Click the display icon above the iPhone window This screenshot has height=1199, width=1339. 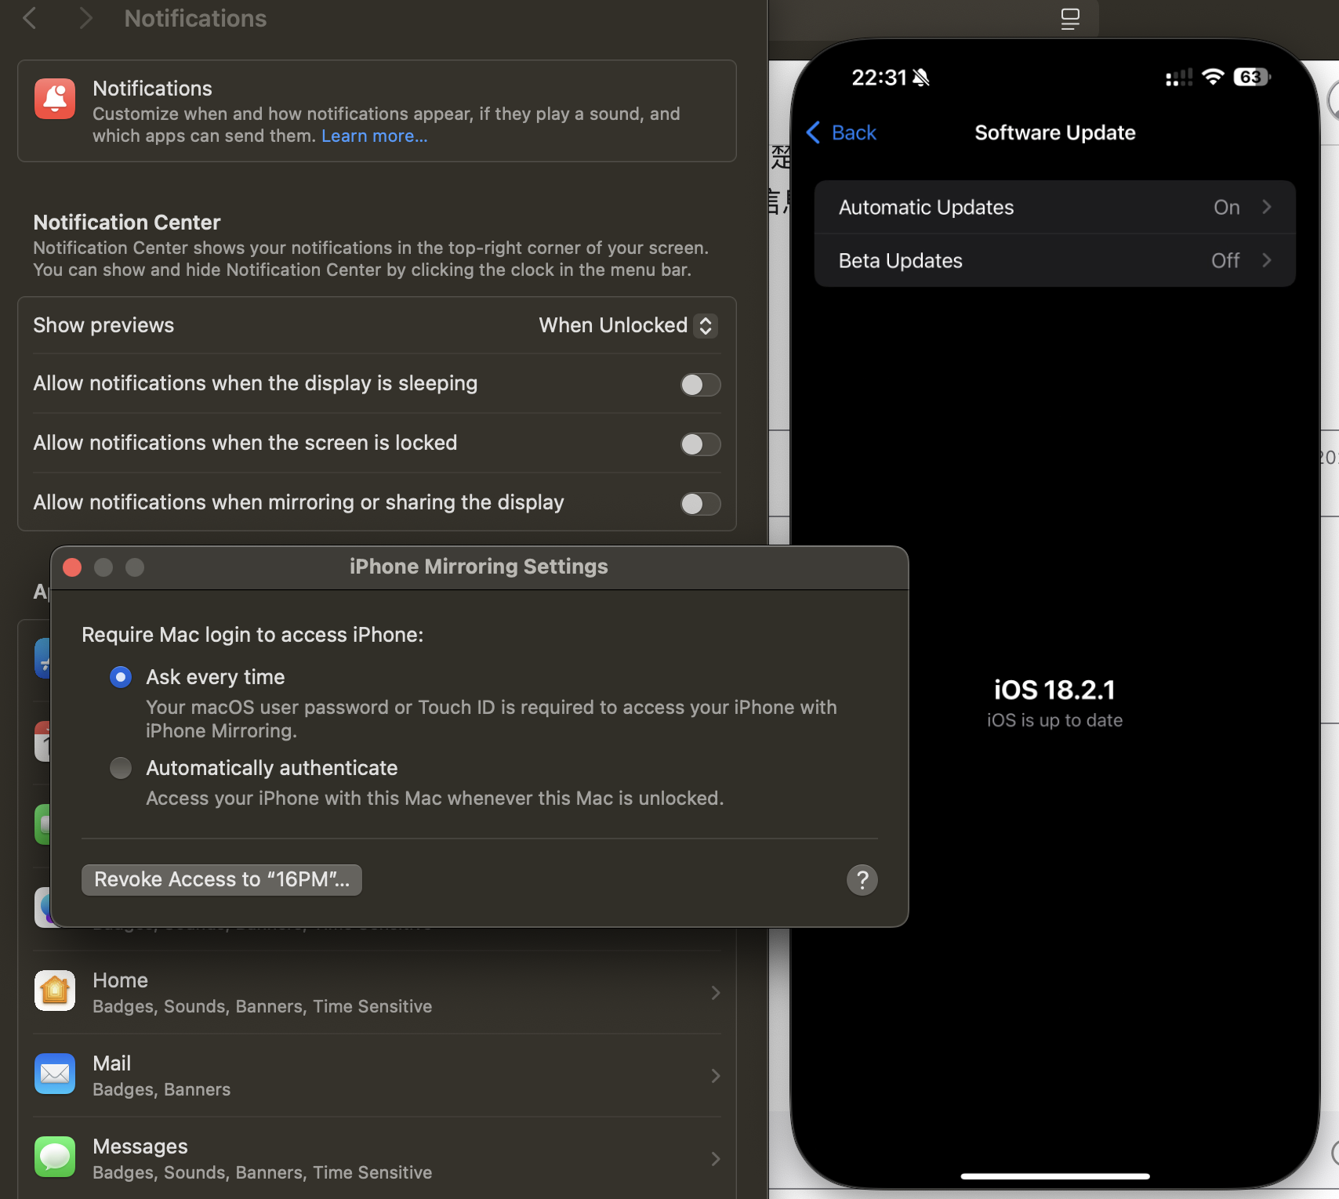point(1070,19)
